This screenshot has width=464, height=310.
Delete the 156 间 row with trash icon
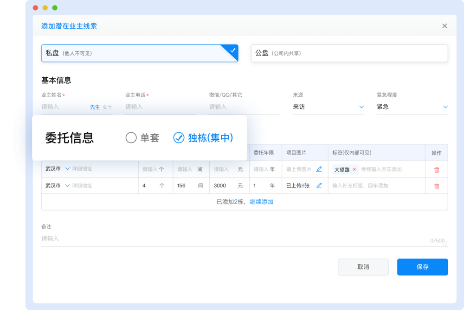(437, 186)
